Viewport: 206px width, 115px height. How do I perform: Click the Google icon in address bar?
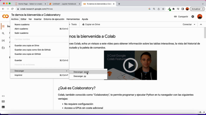pos(149,9)
